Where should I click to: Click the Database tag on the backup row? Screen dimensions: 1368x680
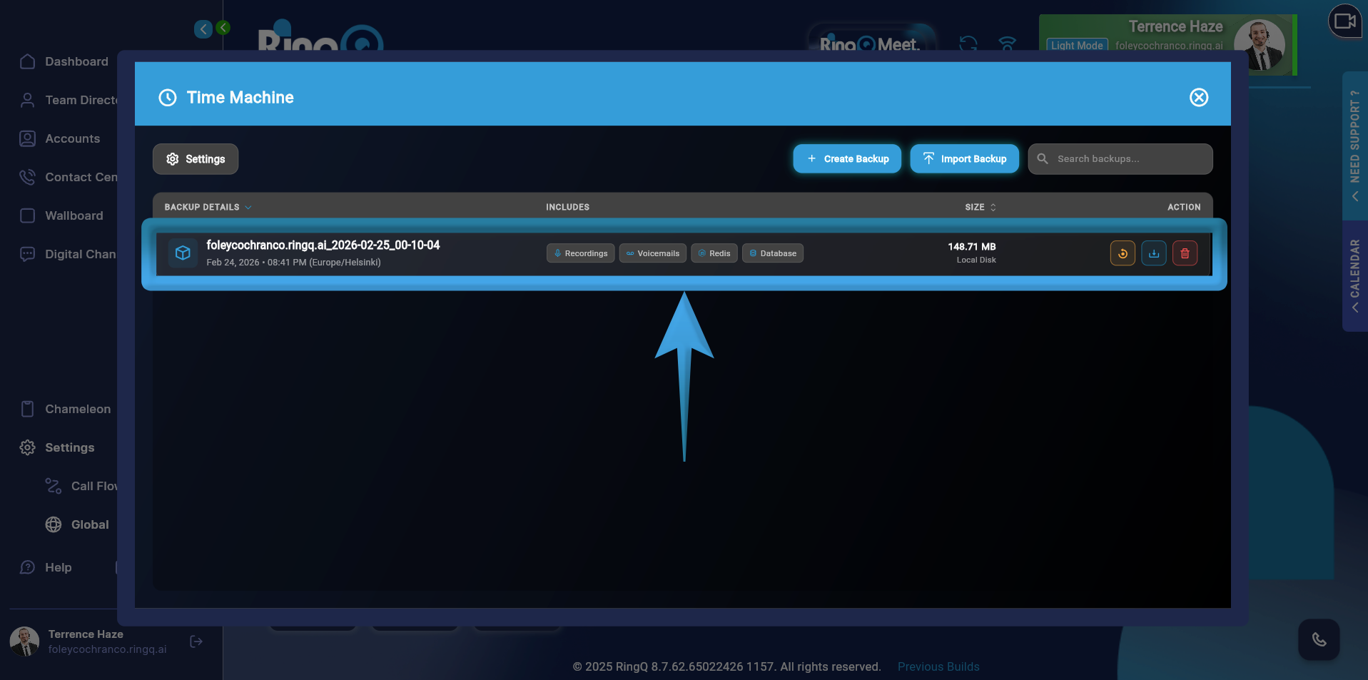coord(772,253)
